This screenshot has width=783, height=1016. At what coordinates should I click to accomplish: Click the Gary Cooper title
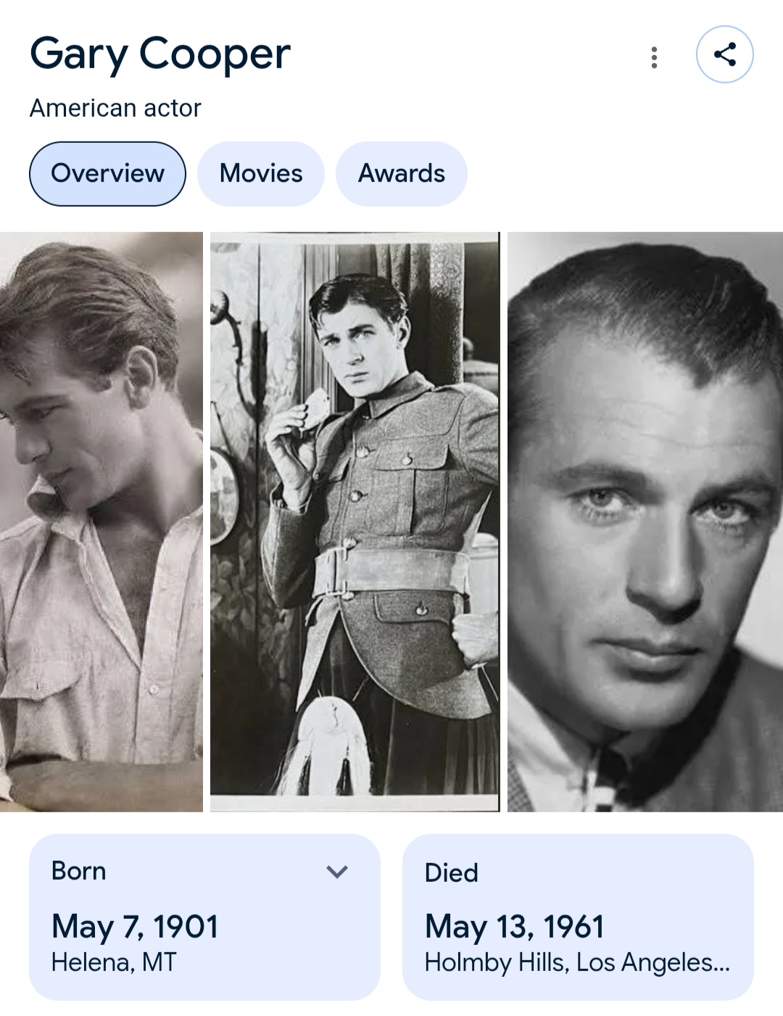tap(159, 54)
